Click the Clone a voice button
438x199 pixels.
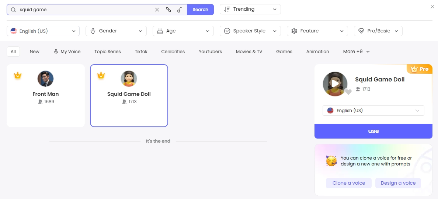coord(348,183)
